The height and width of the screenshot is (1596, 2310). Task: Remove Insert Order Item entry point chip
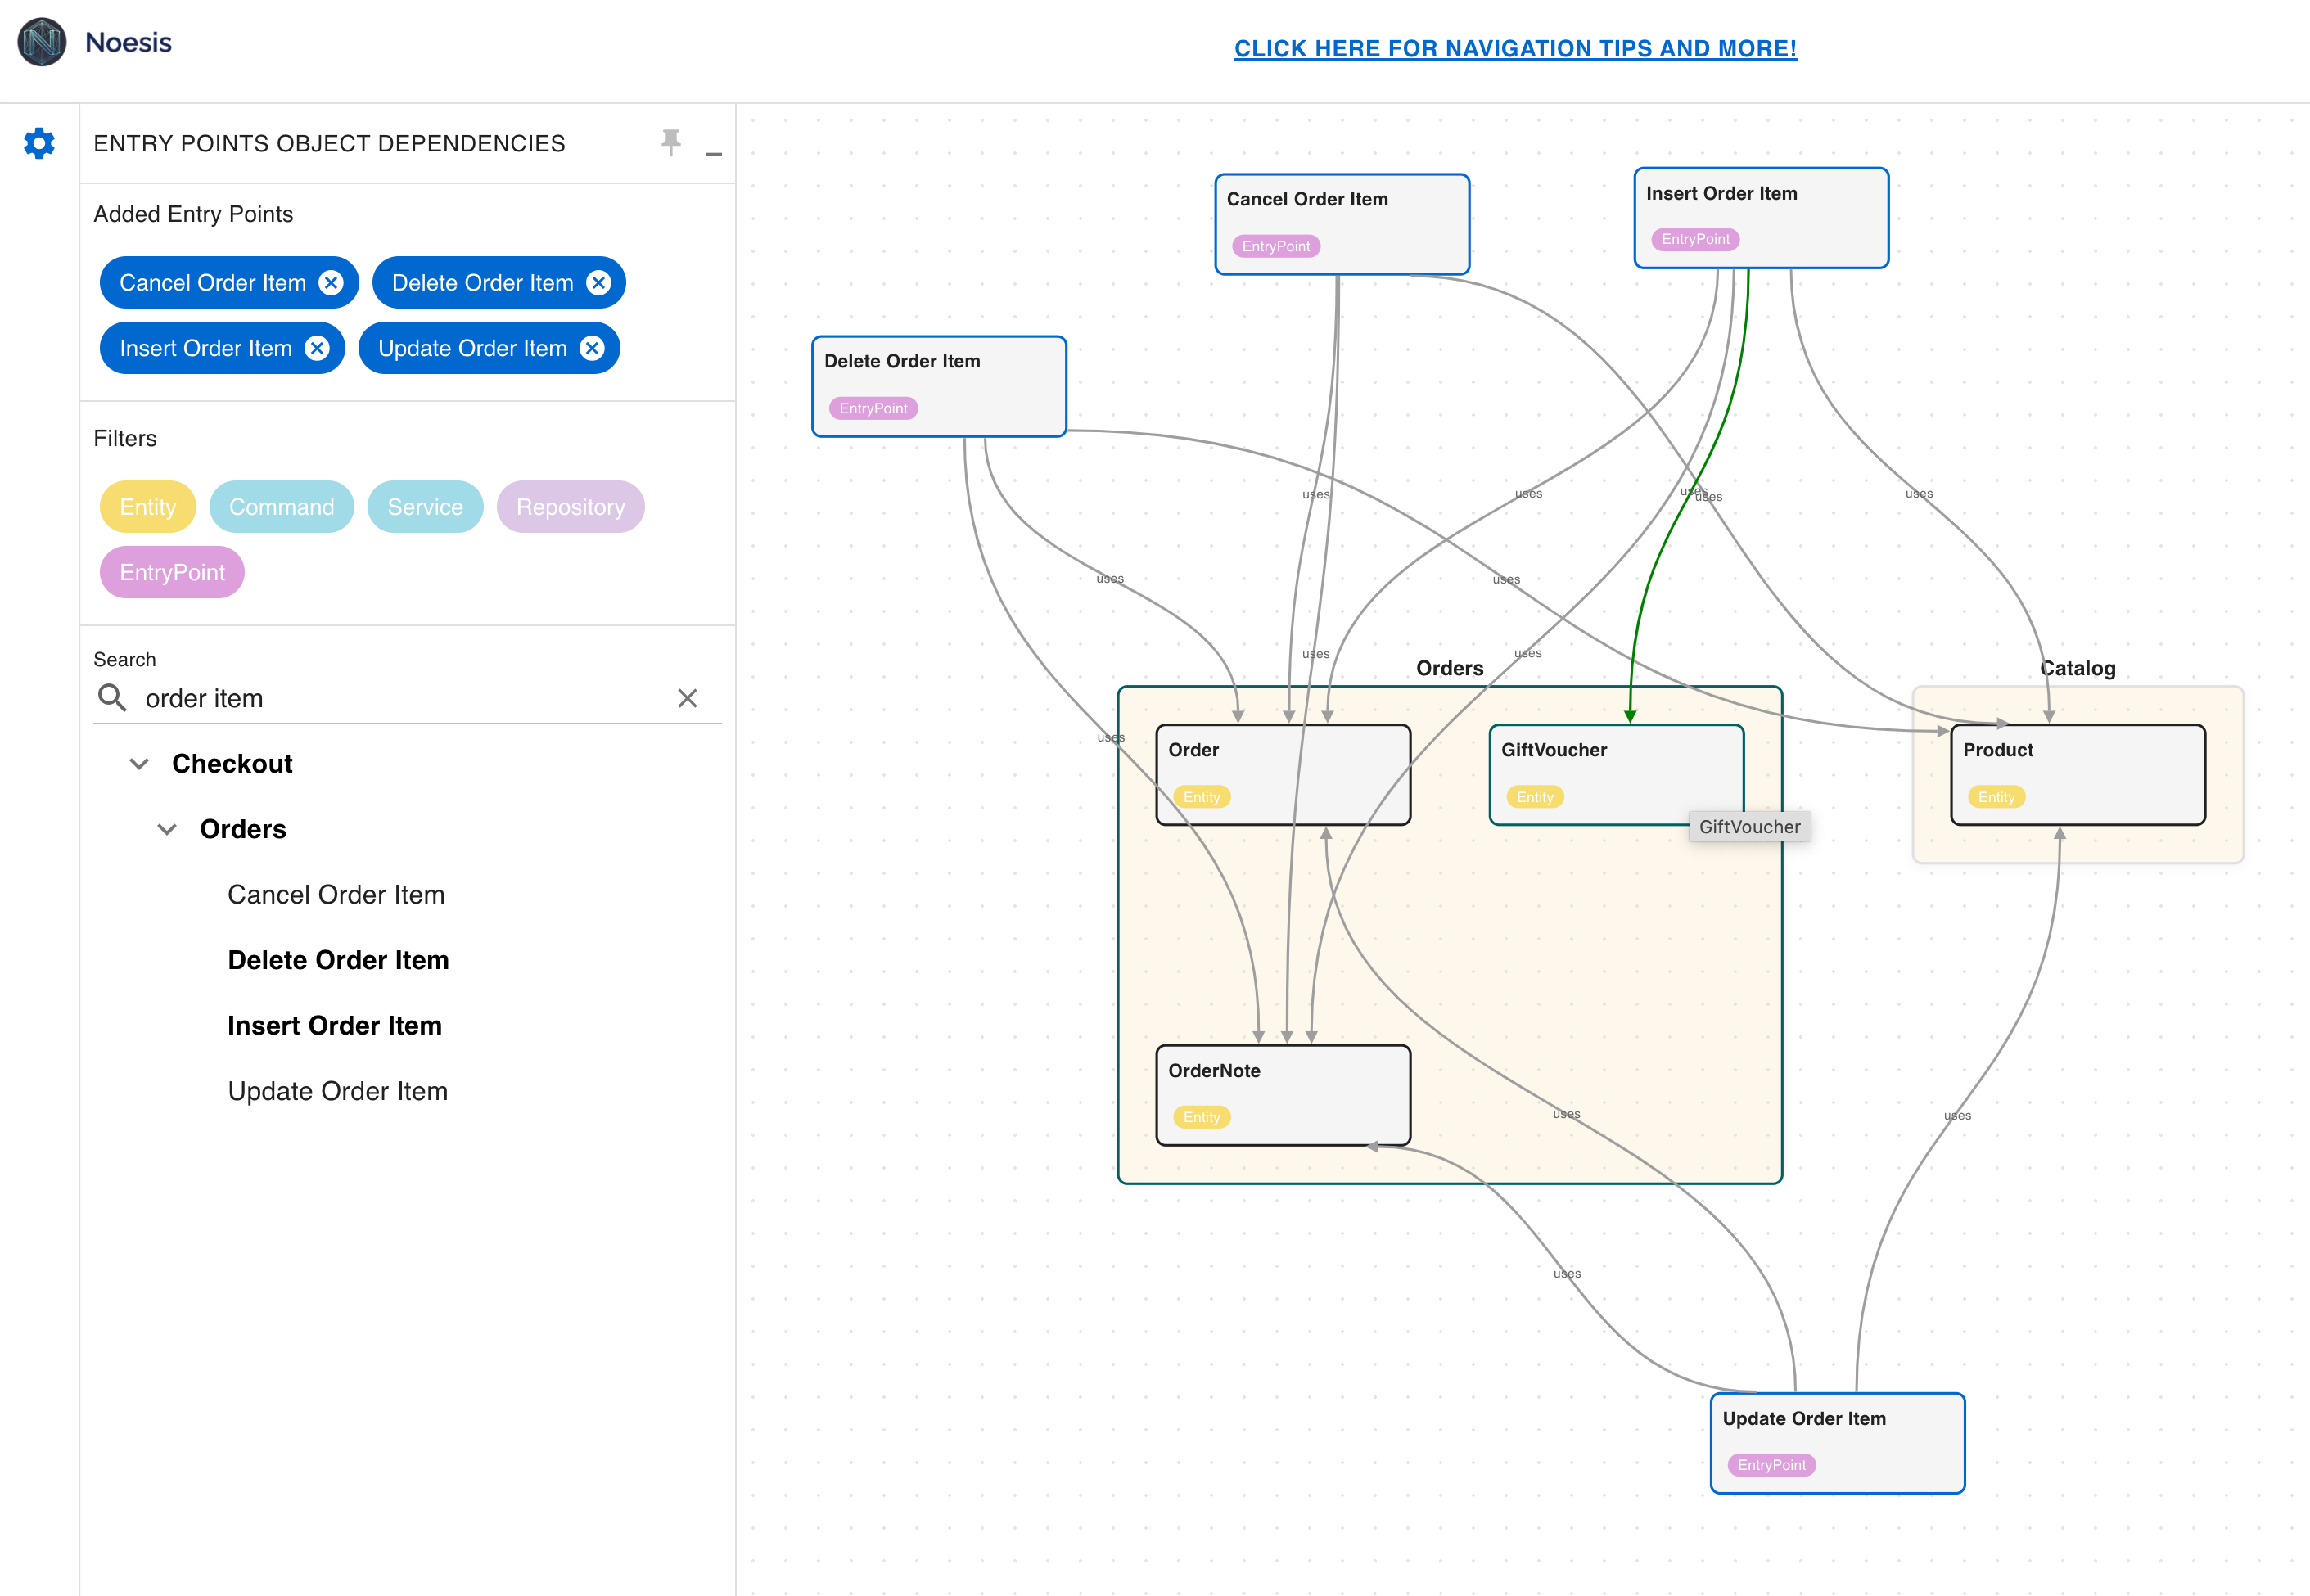pyautogui.click(x=317, y=348)
